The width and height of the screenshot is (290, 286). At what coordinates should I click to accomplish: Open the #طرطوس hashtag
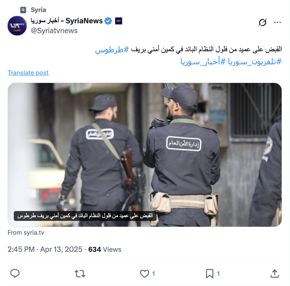coord(112,49)
